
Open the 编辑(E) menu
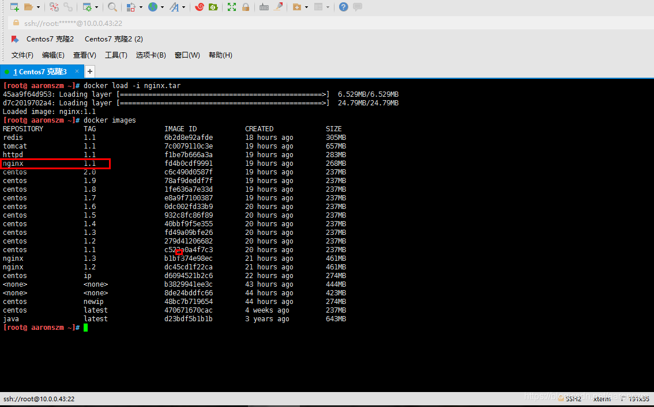53,55
